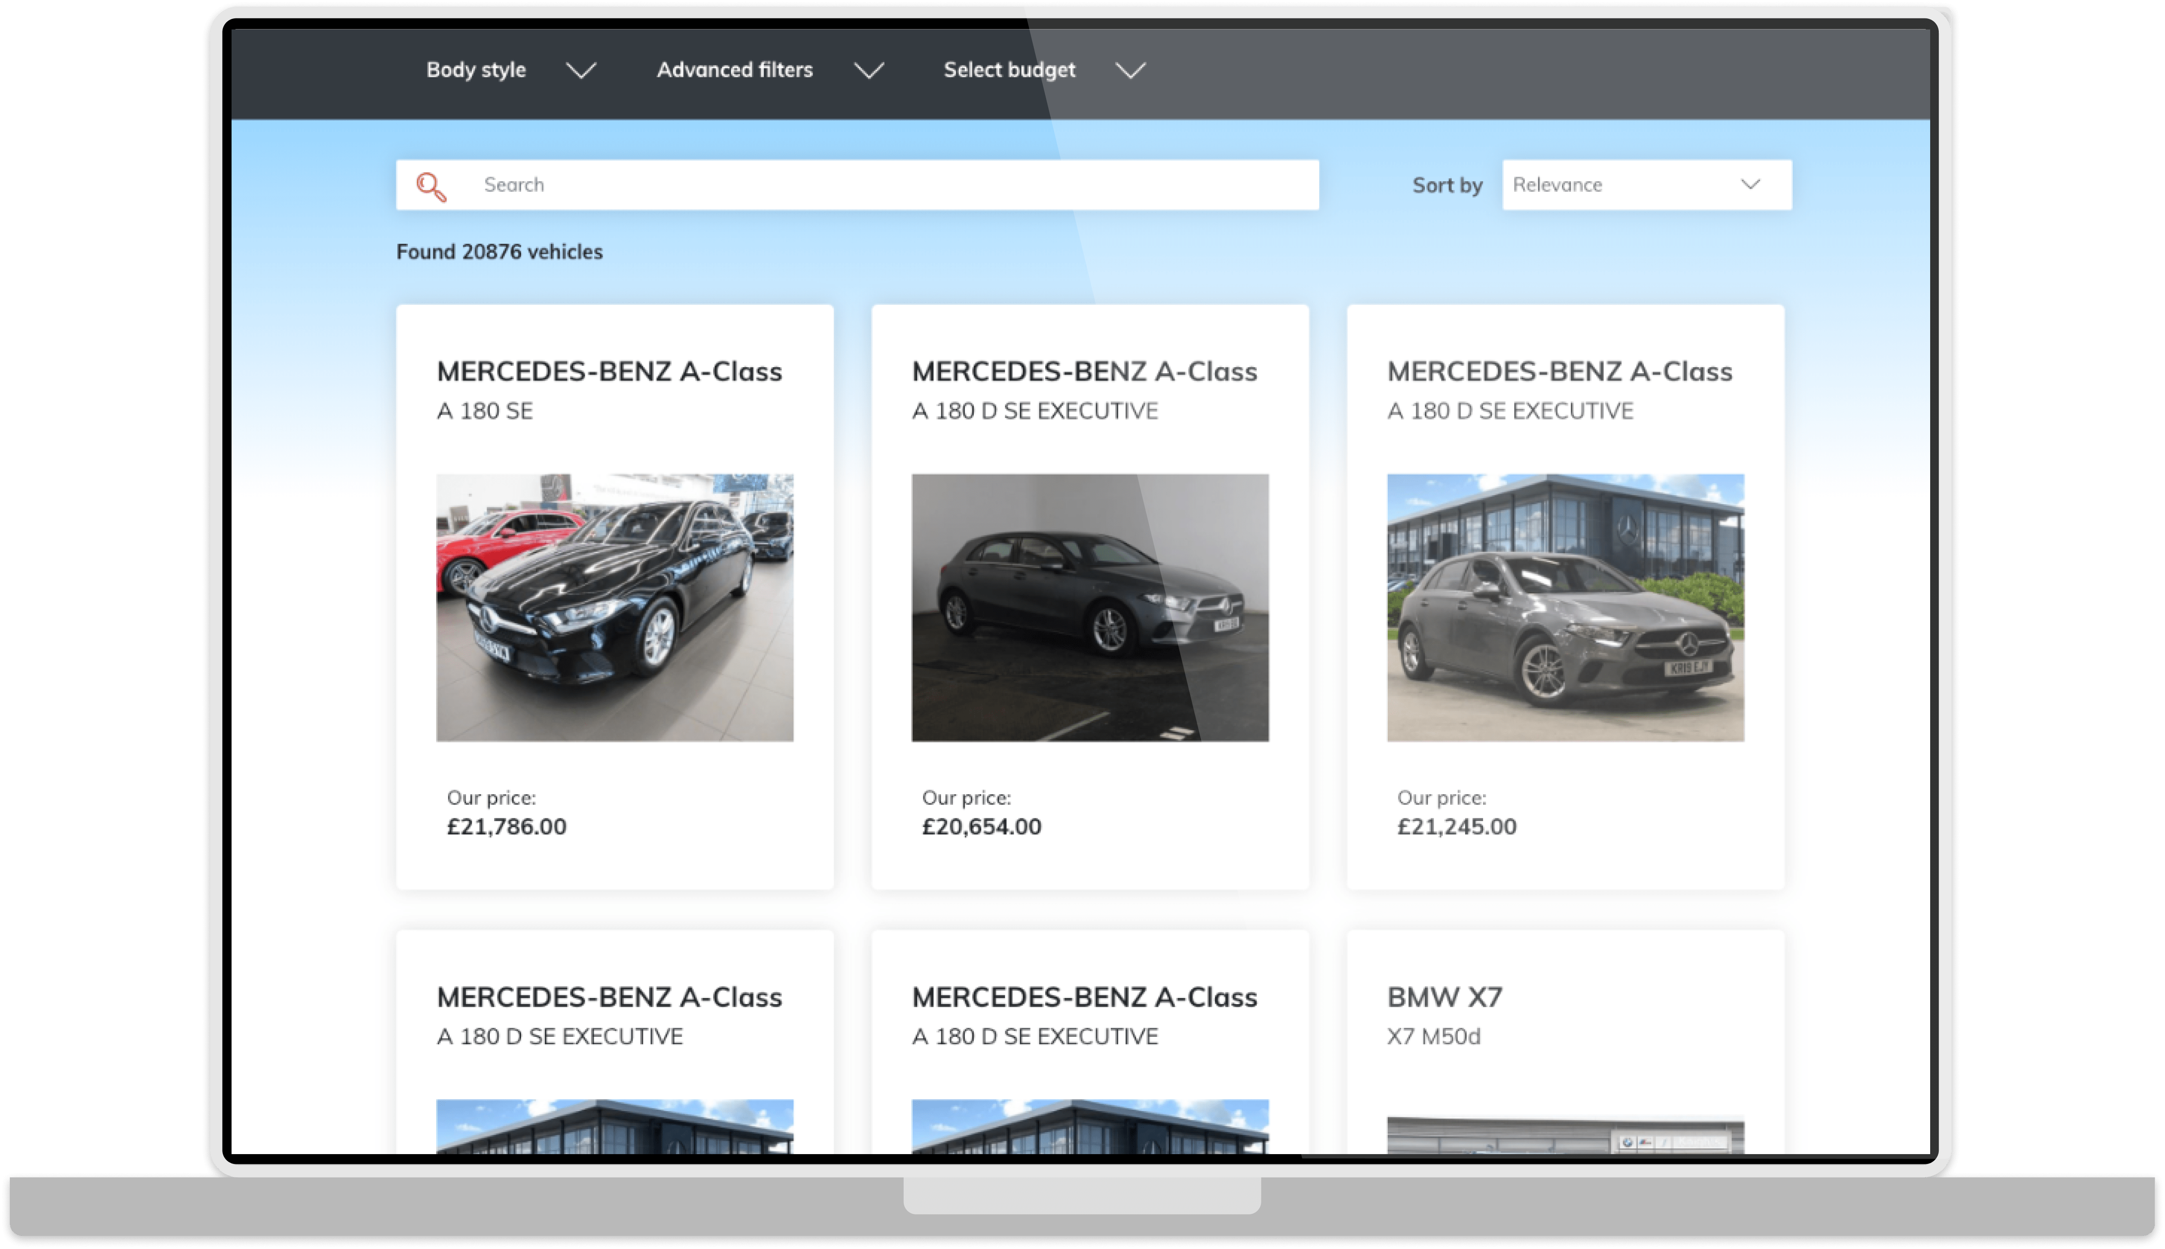The width and height of the screenshot is (2165, 1249).
Task: Open the Advanced filters menu label
Action: 734,70
